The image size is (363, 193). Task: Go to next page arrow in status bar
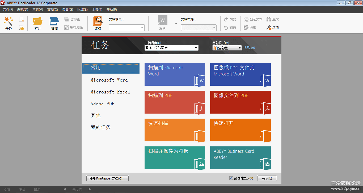click(x=90, y=189)
